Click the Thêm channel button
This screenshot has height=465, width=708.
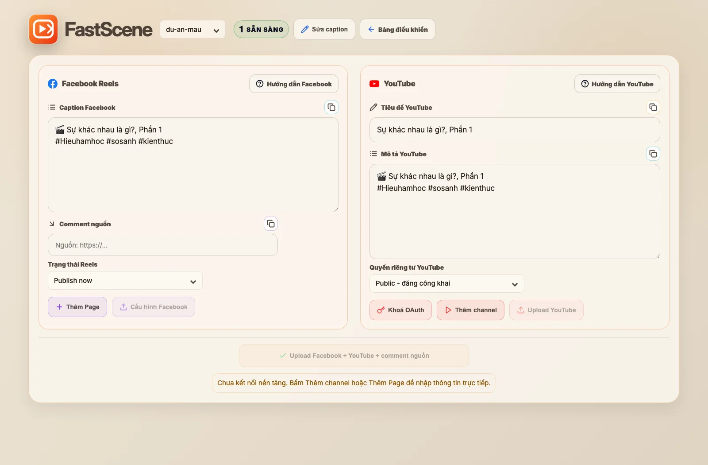click(x=470, y=310)
